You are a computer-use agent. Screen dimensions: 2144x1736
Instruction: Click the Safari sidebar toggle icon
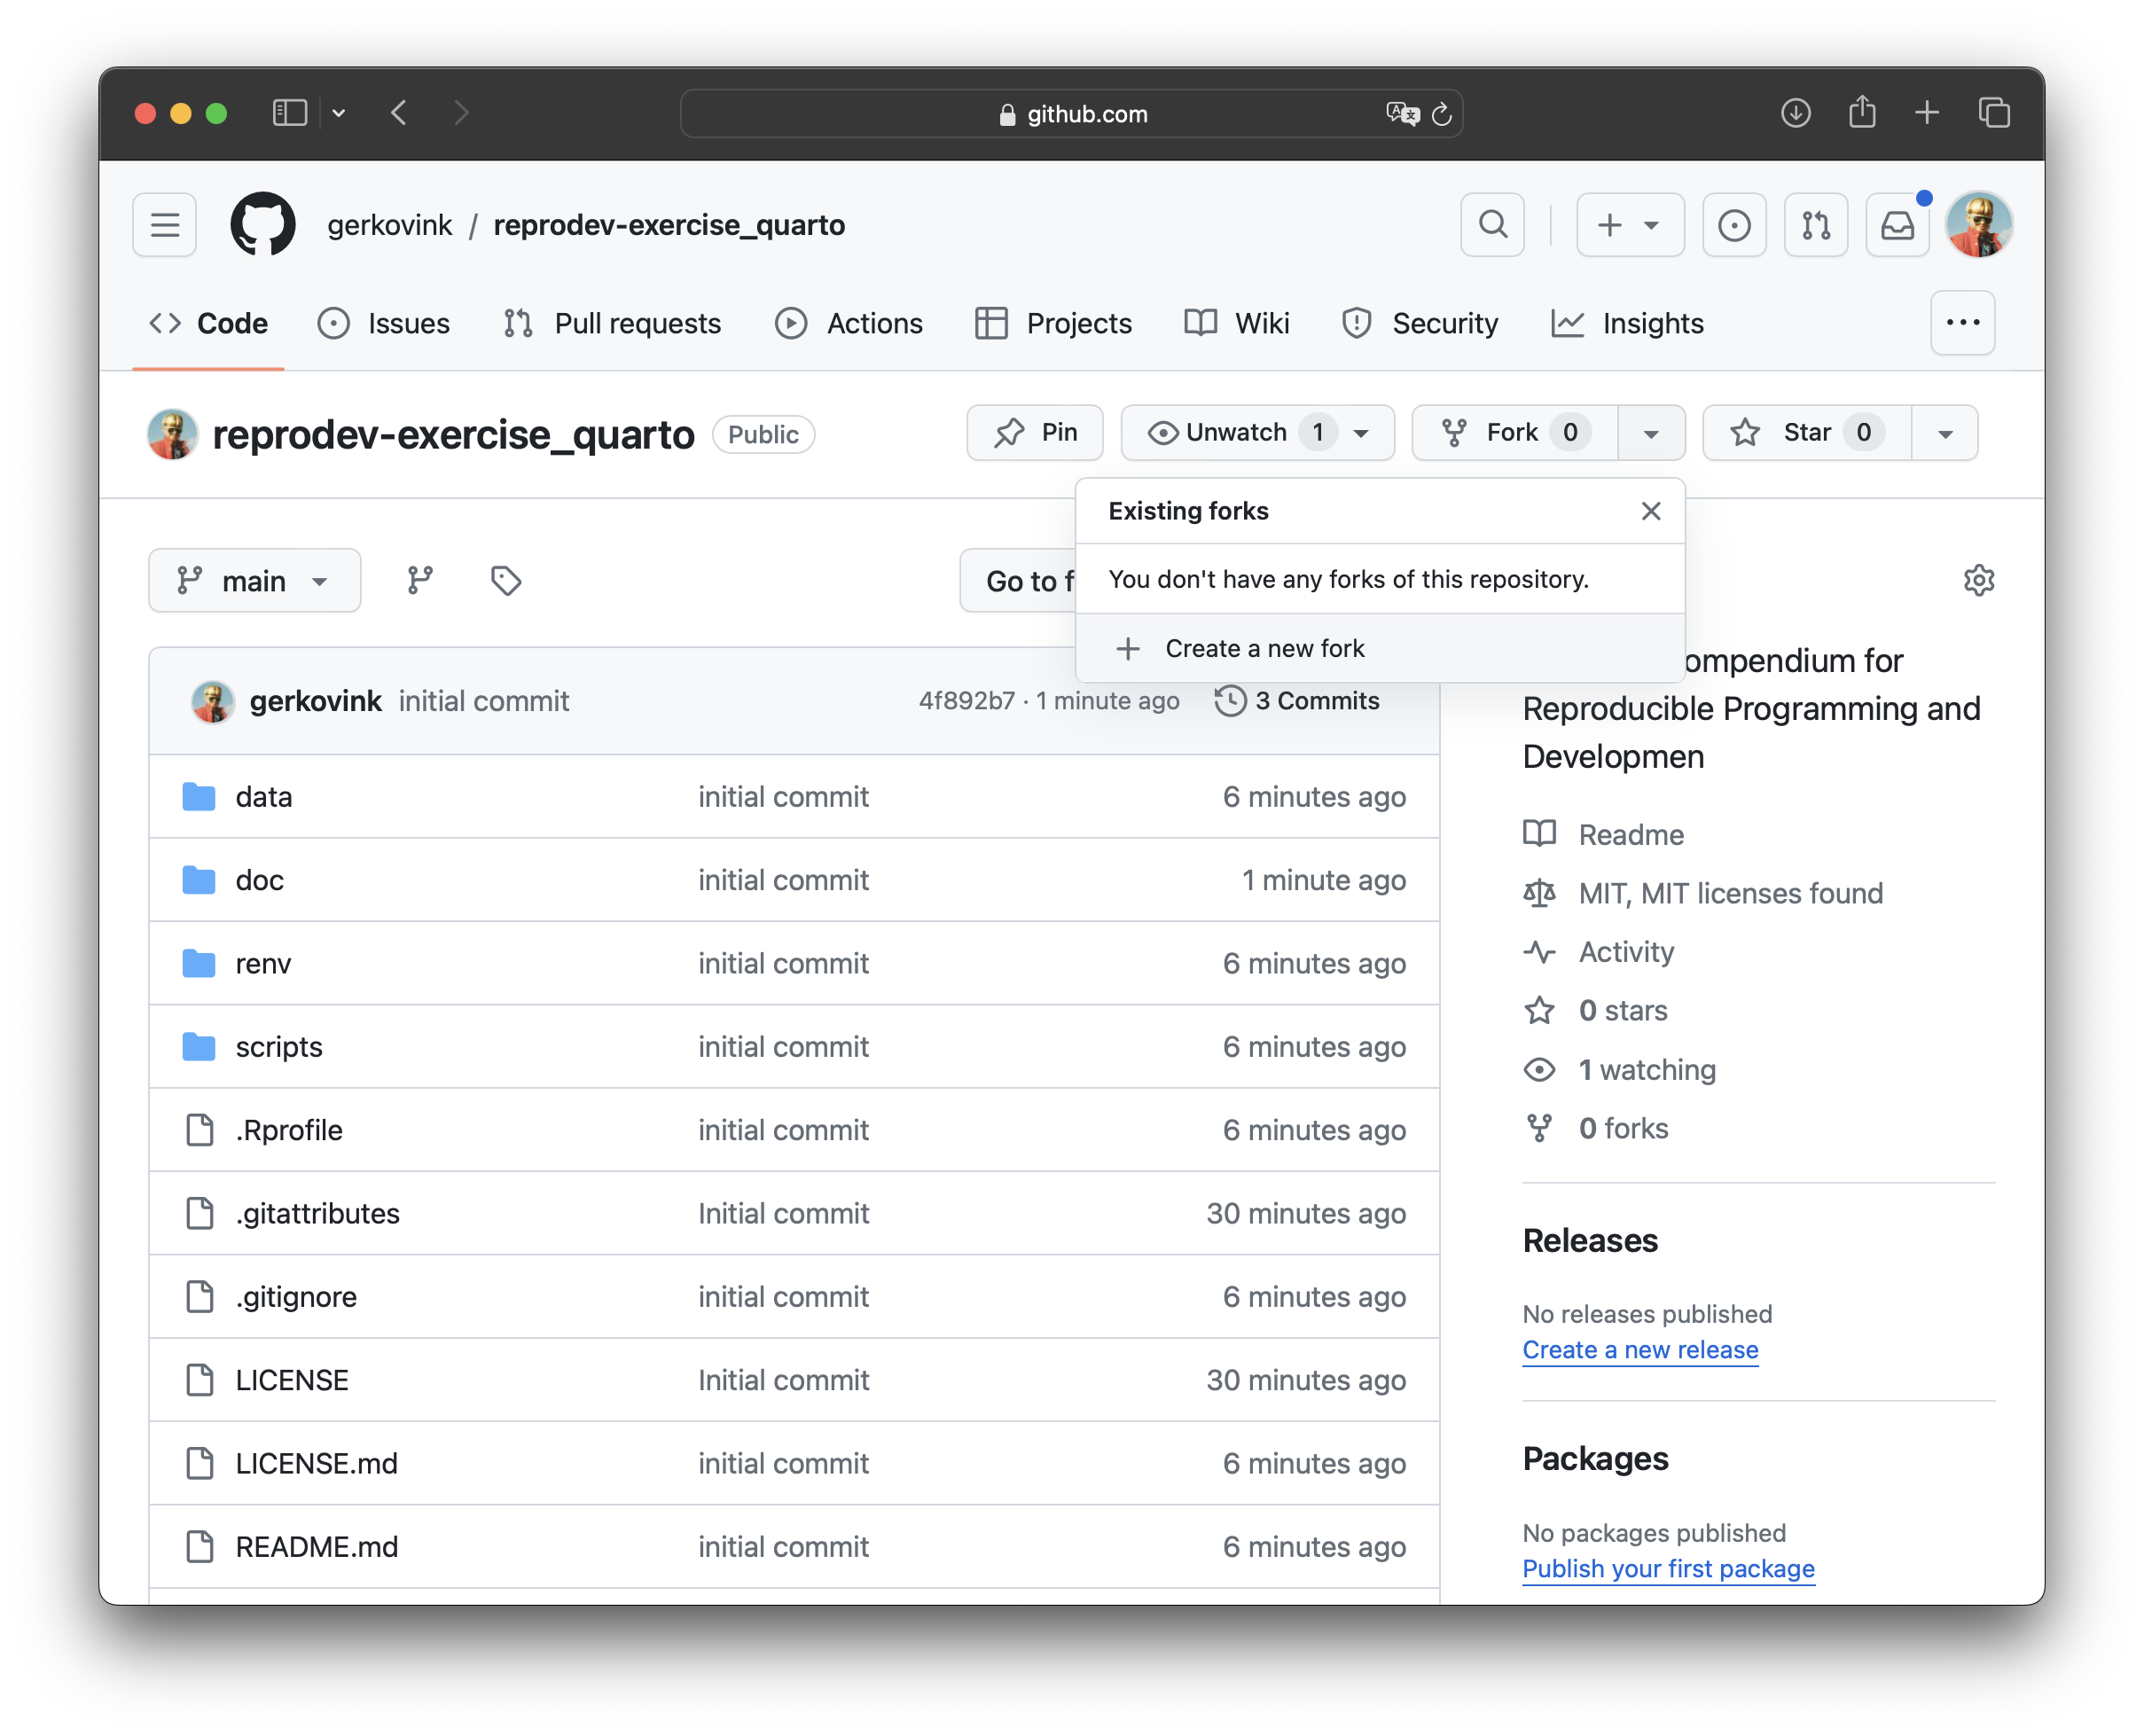pos(290,113)
